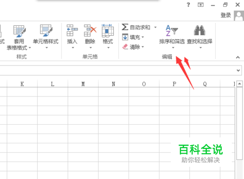Screen dimensions: 244x179
Task: Click the 排序和筛选 label
Action: click(x=172, y=42)
